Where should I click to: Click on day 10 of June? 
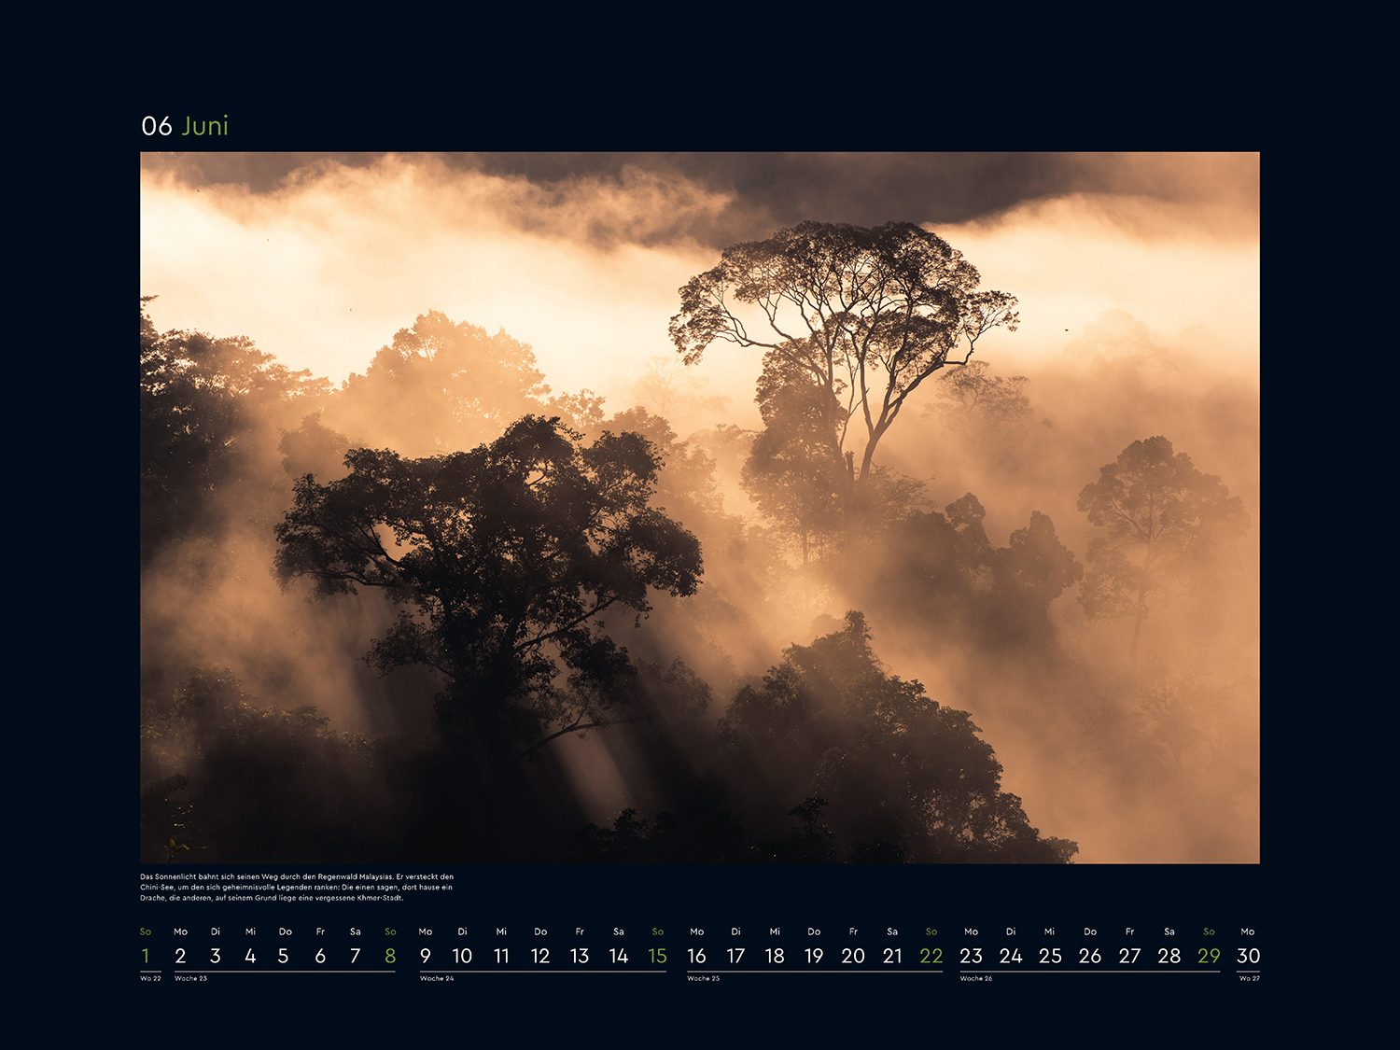[462, 956]
